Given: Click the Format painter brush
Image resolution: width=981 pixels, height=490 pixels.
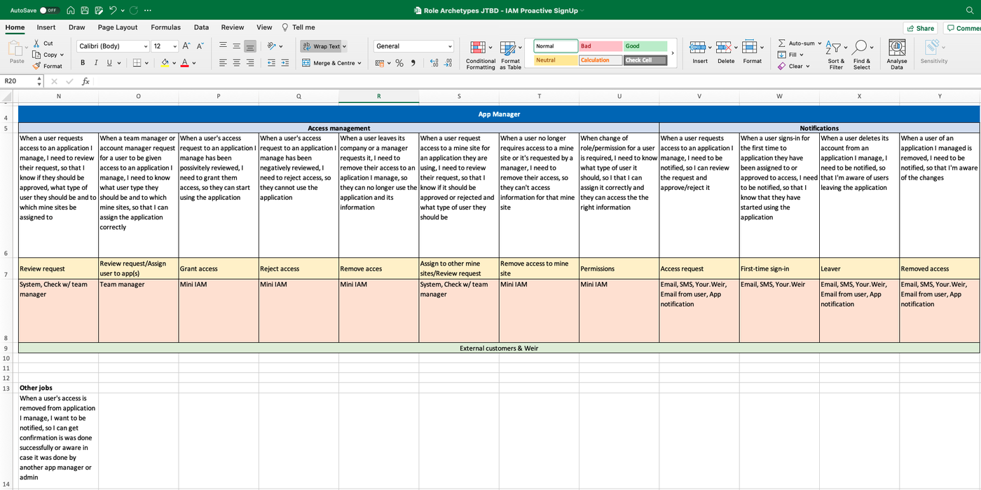Looking at the screenshot, I should click(37, 66).
